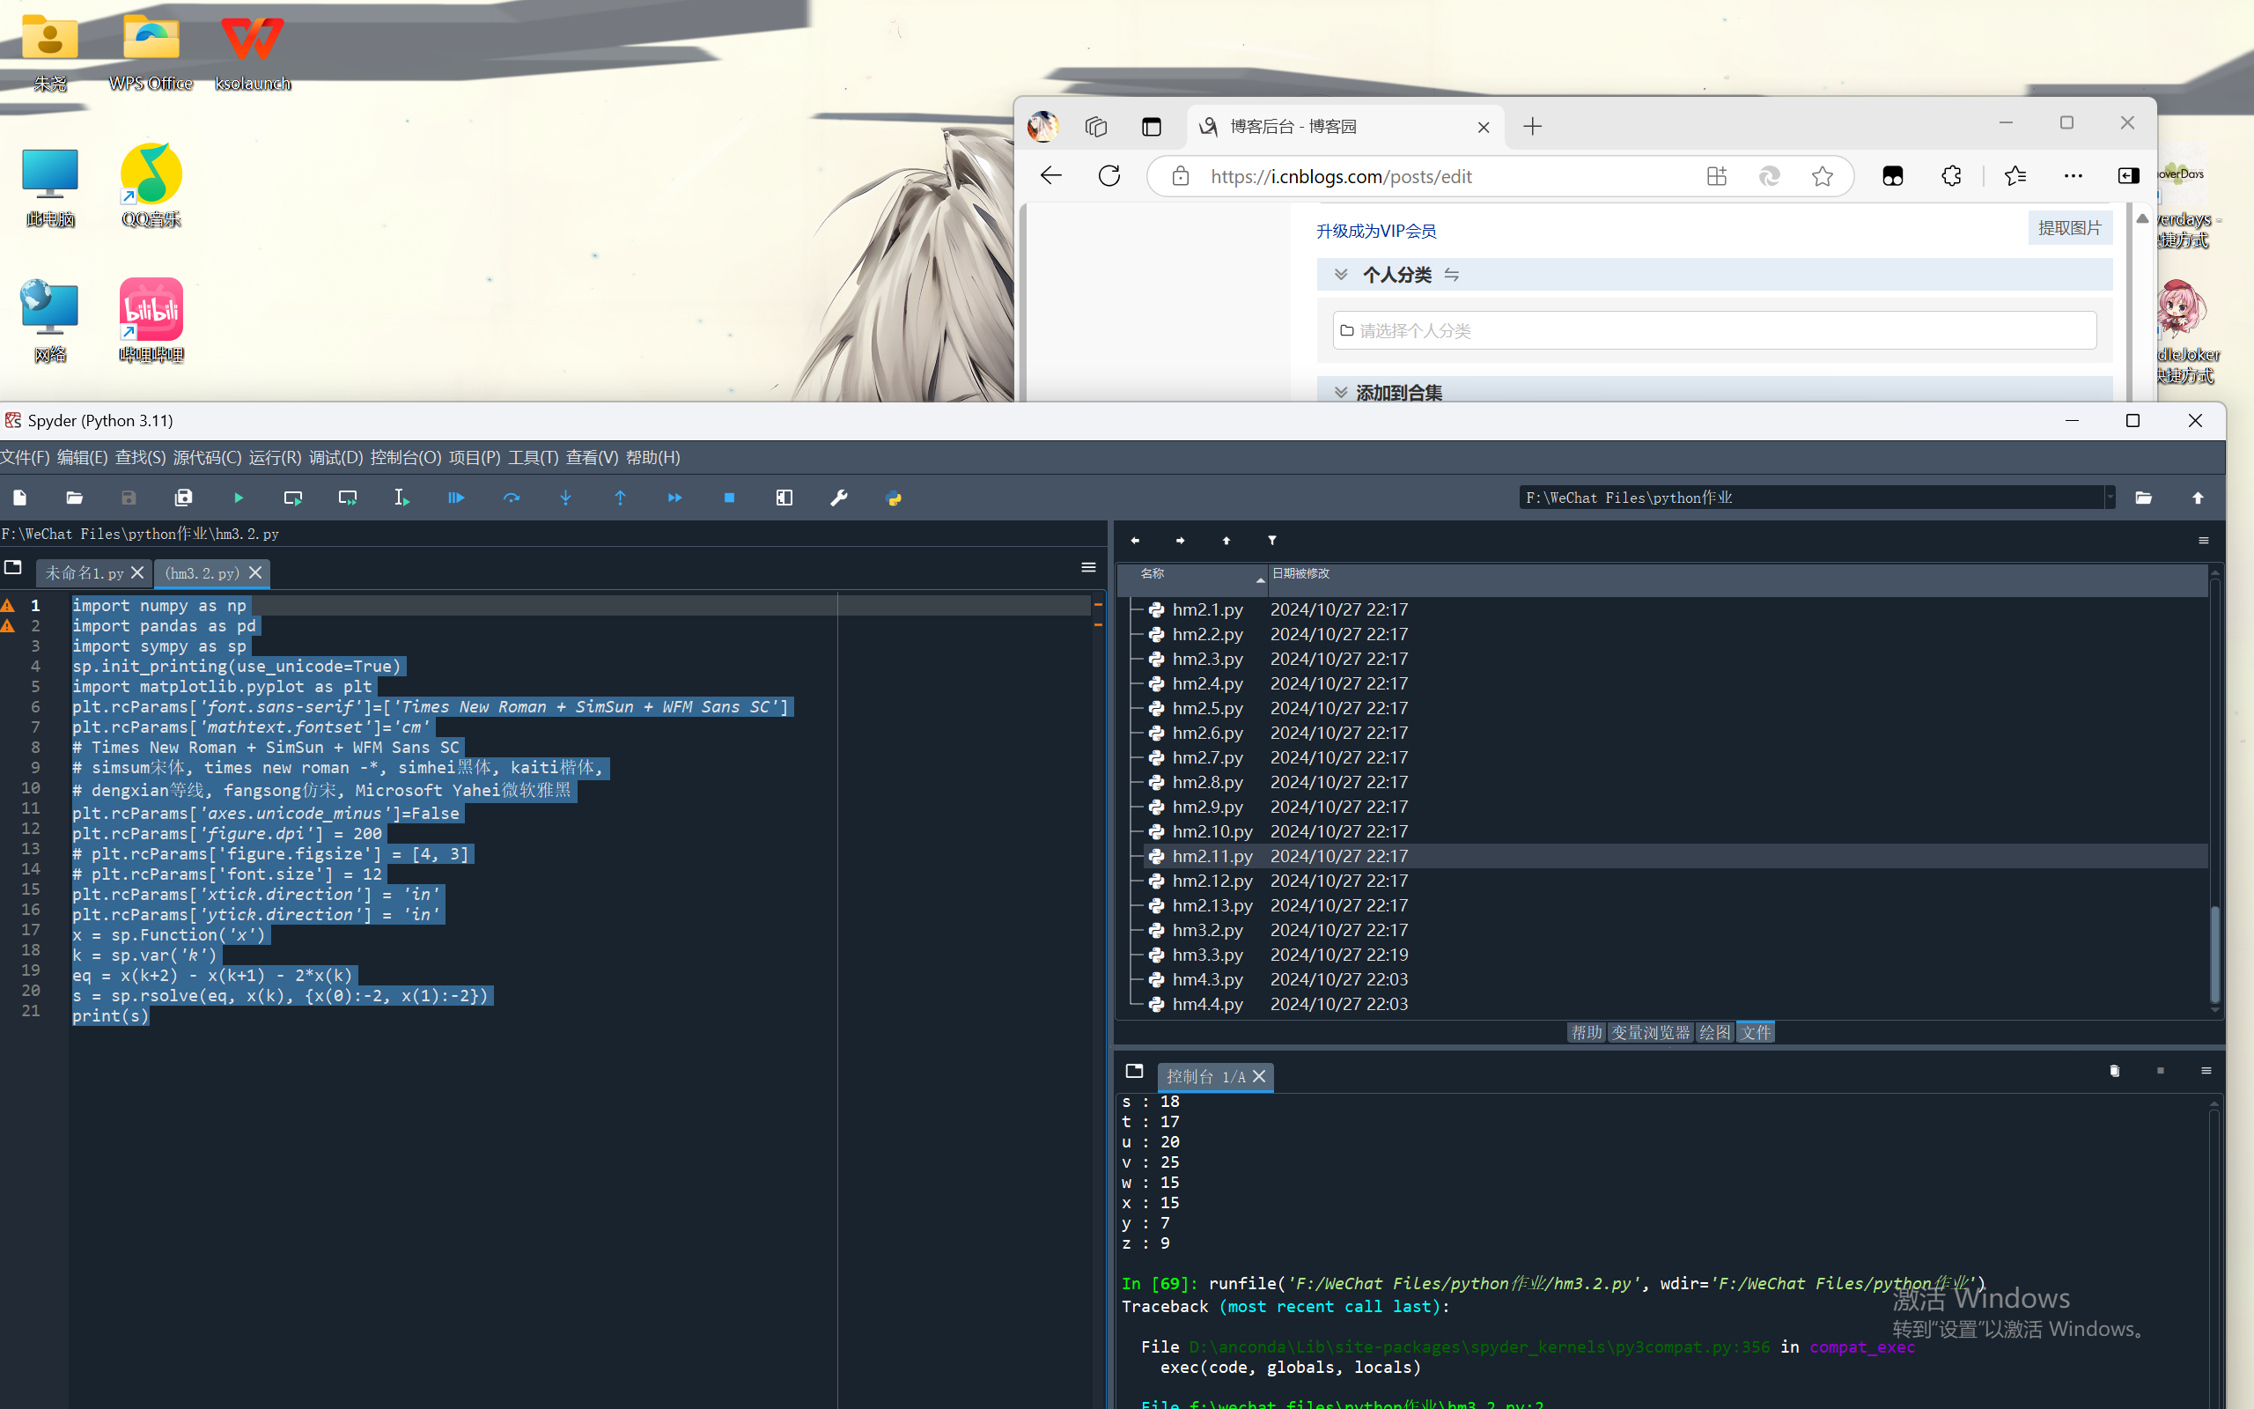Screen dimensions: 2254x1409
Task: Click the file filter funnel icon
Action: tap(1272, 541)
